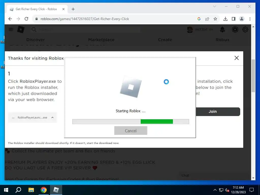
Task: Open the Chat panel
Action: click(185, 175)
